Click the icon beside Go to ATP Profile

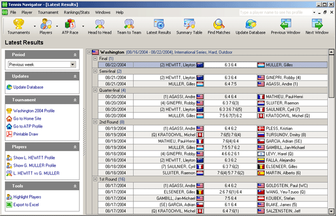(x=9, y=126)
